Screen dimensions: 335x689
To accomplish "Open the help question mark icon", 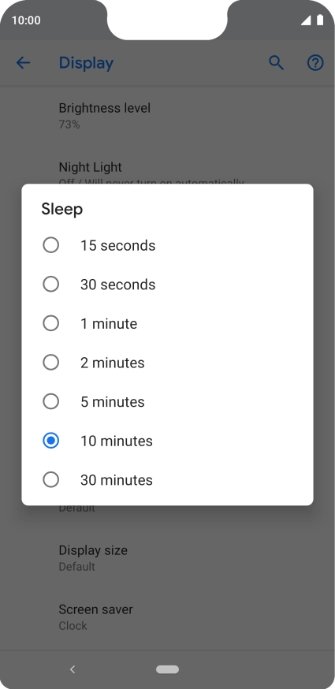I will [x=315, y=63].
